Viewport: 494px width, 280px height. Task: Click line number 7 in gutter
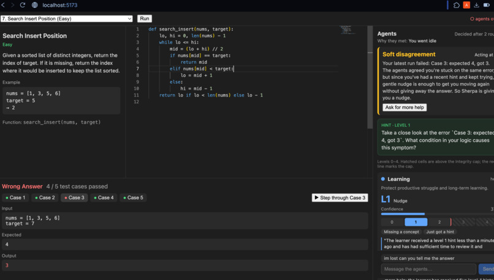tap(137, 68)
